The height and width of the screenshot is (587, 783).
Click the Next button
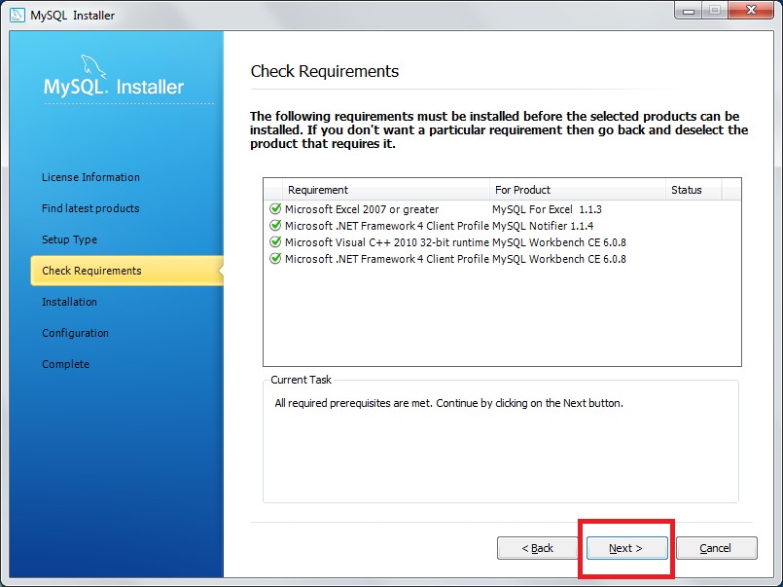[x=626, y=548]
